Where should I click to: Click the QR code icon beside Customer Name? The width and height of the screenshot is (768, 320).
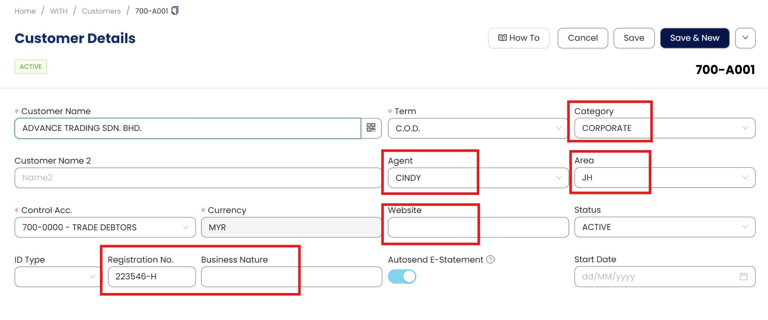click(371, 128)
